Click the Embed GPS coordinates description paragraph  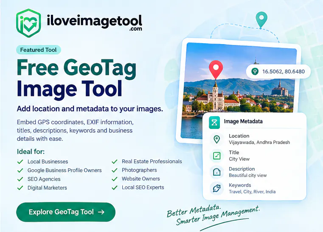[75, 131]
